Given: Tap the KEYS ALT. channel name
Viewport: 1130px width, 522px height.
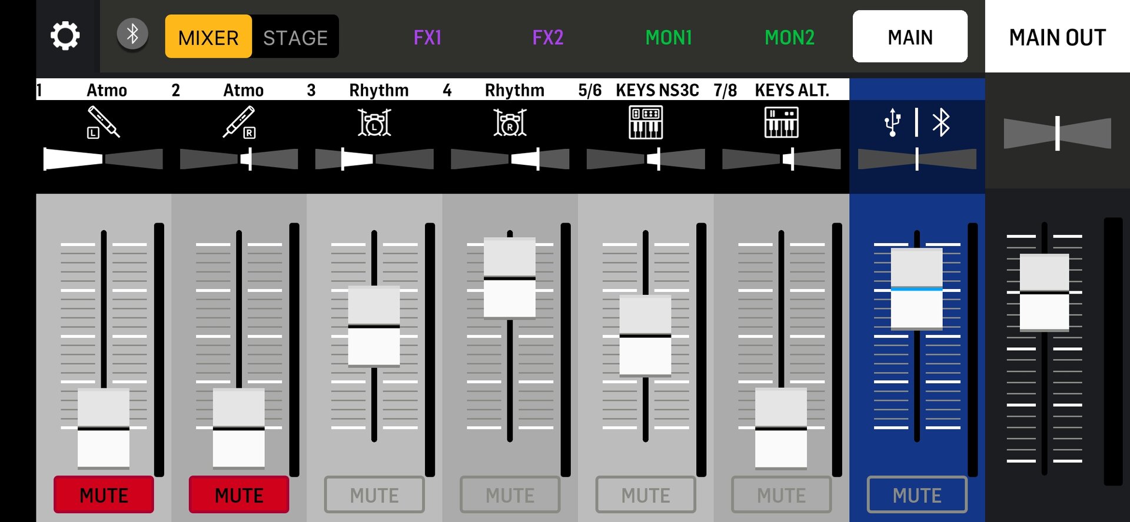Looking at the screenshot, I should pyautogui.click(x=792, y=90).
